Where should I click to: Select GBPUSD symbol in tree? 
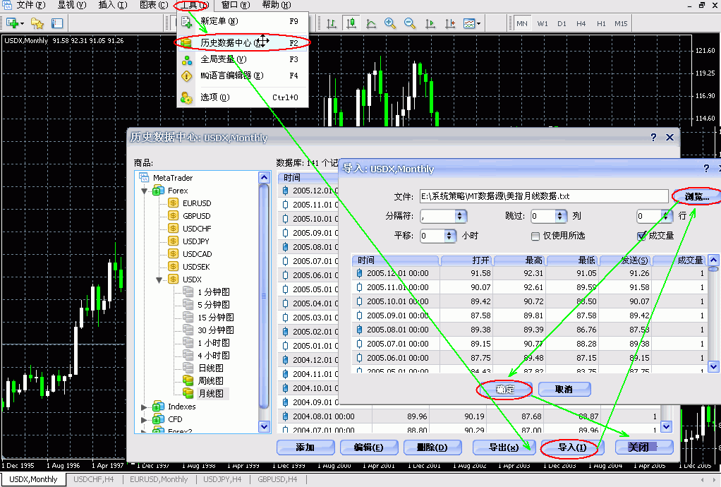[196, 216]
